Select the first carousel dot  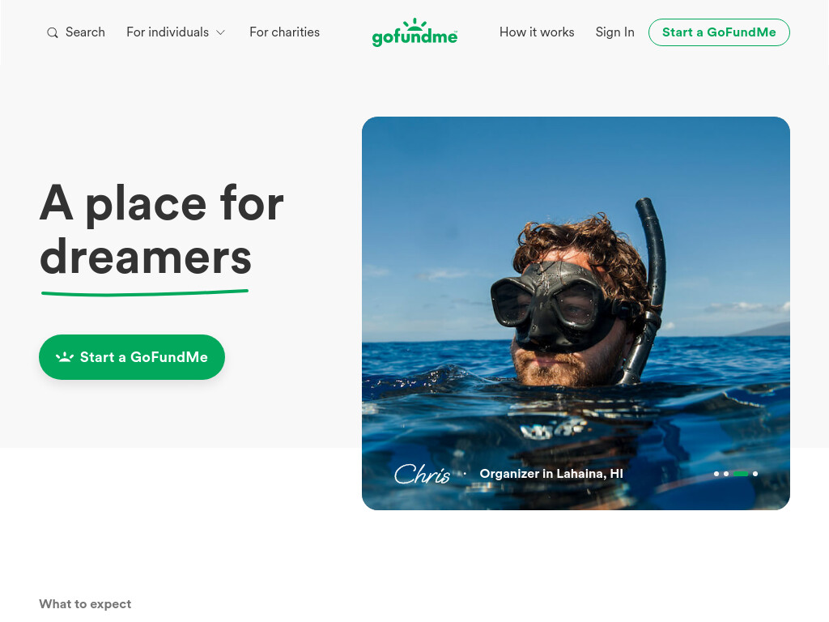click(x=716, y=474)
